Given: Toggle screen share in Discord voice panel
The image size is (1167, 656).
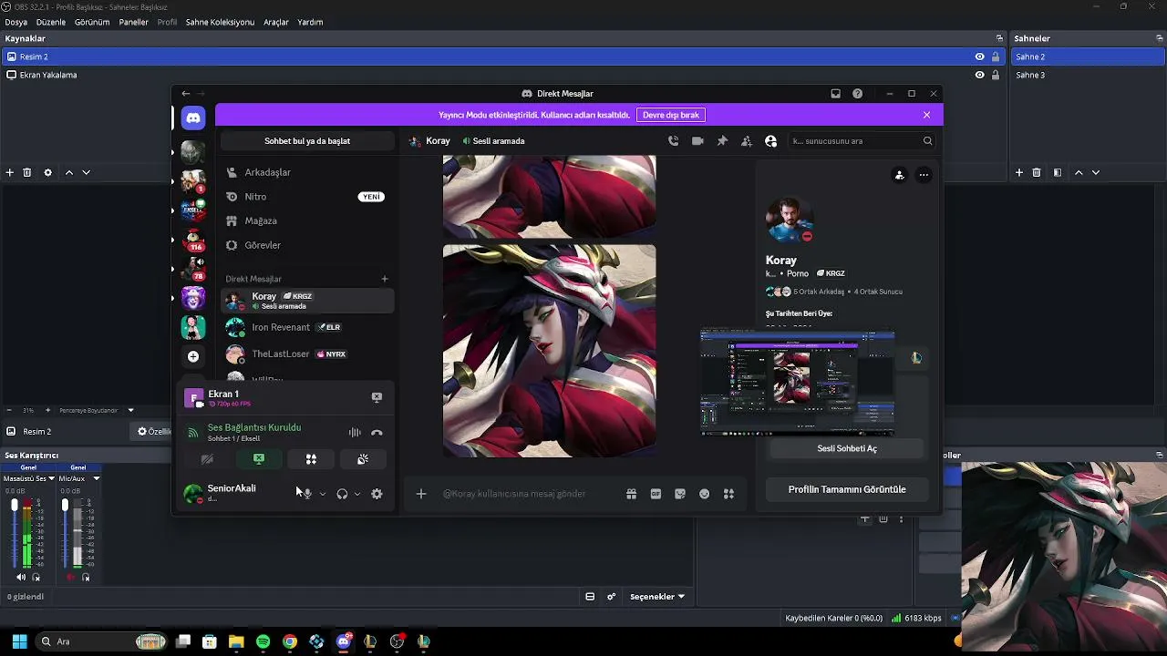Looking at the screenshot, I should click(x=259, y=459).
